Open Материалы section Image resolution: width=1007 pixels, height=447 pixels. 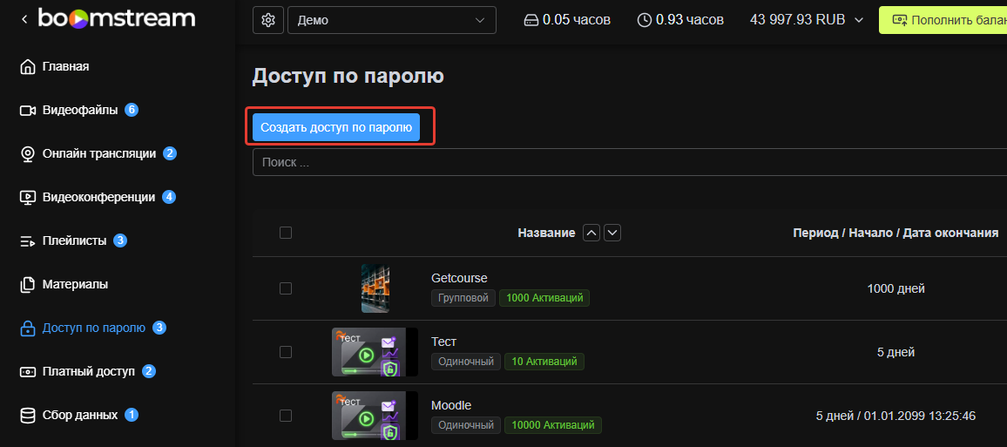click(x=75, y=284)
